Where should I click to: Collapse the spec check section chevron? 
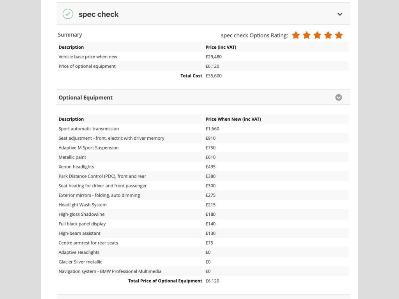point(340,14)
